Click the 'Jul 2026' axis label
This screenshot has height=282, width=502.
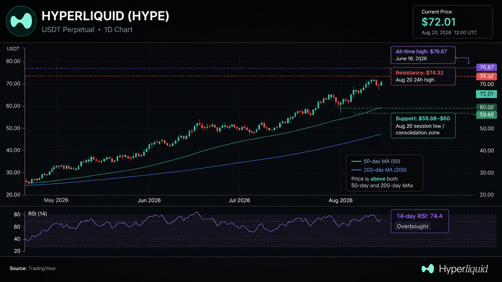click(239, 200)
